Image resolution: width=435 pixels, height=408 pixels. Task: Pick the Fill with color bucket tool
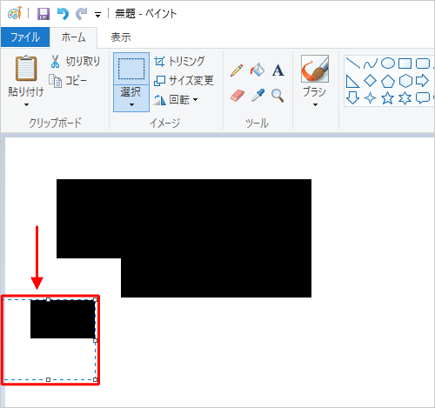pos(258,70)
